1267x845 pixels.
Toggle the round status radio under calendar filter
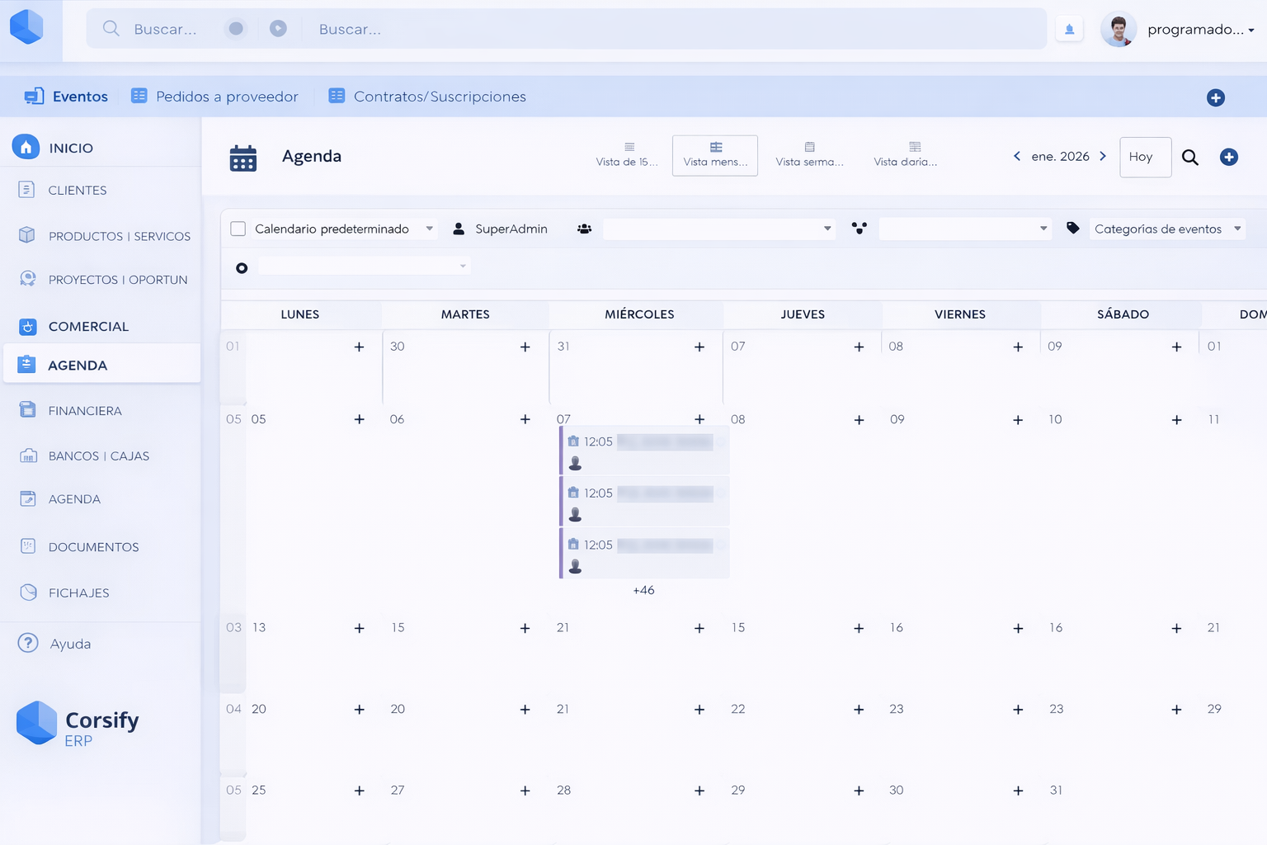tap(242, 268)
